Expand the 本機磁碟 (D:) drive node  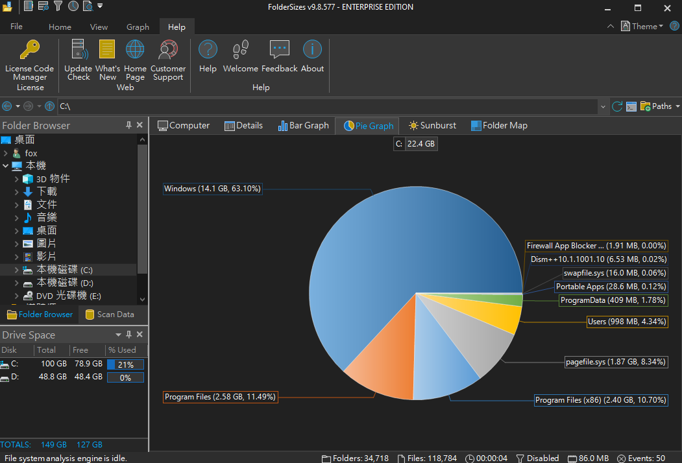tap(16, 283)
